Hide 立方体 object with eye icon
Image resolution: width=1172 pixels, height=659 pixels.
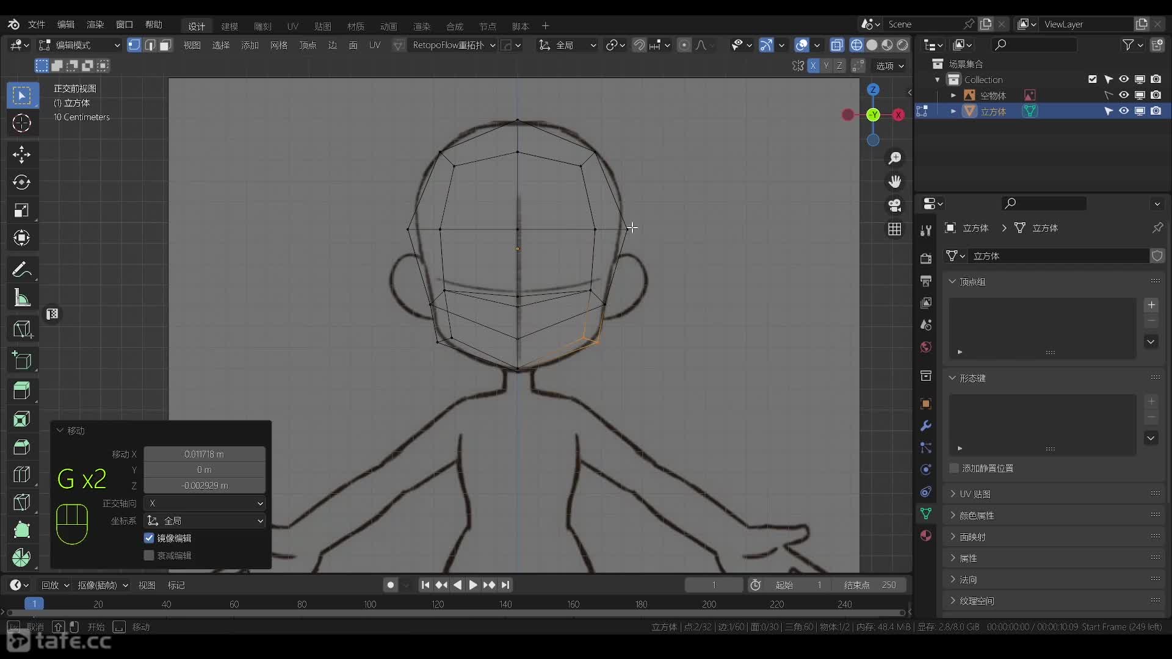(x=1124, y=111)
